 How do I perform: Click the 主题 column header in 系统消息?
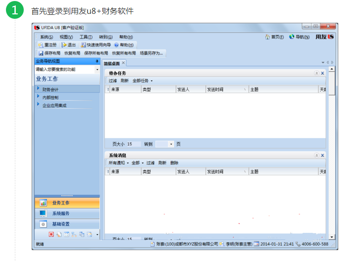[x=283, y=171]
